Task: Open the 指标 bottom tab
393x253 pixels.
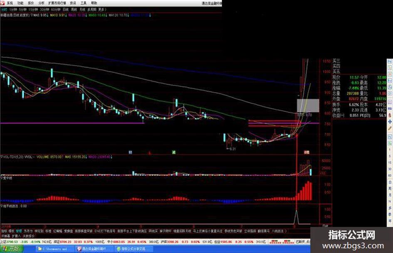Action: click(x=4, y=231)
